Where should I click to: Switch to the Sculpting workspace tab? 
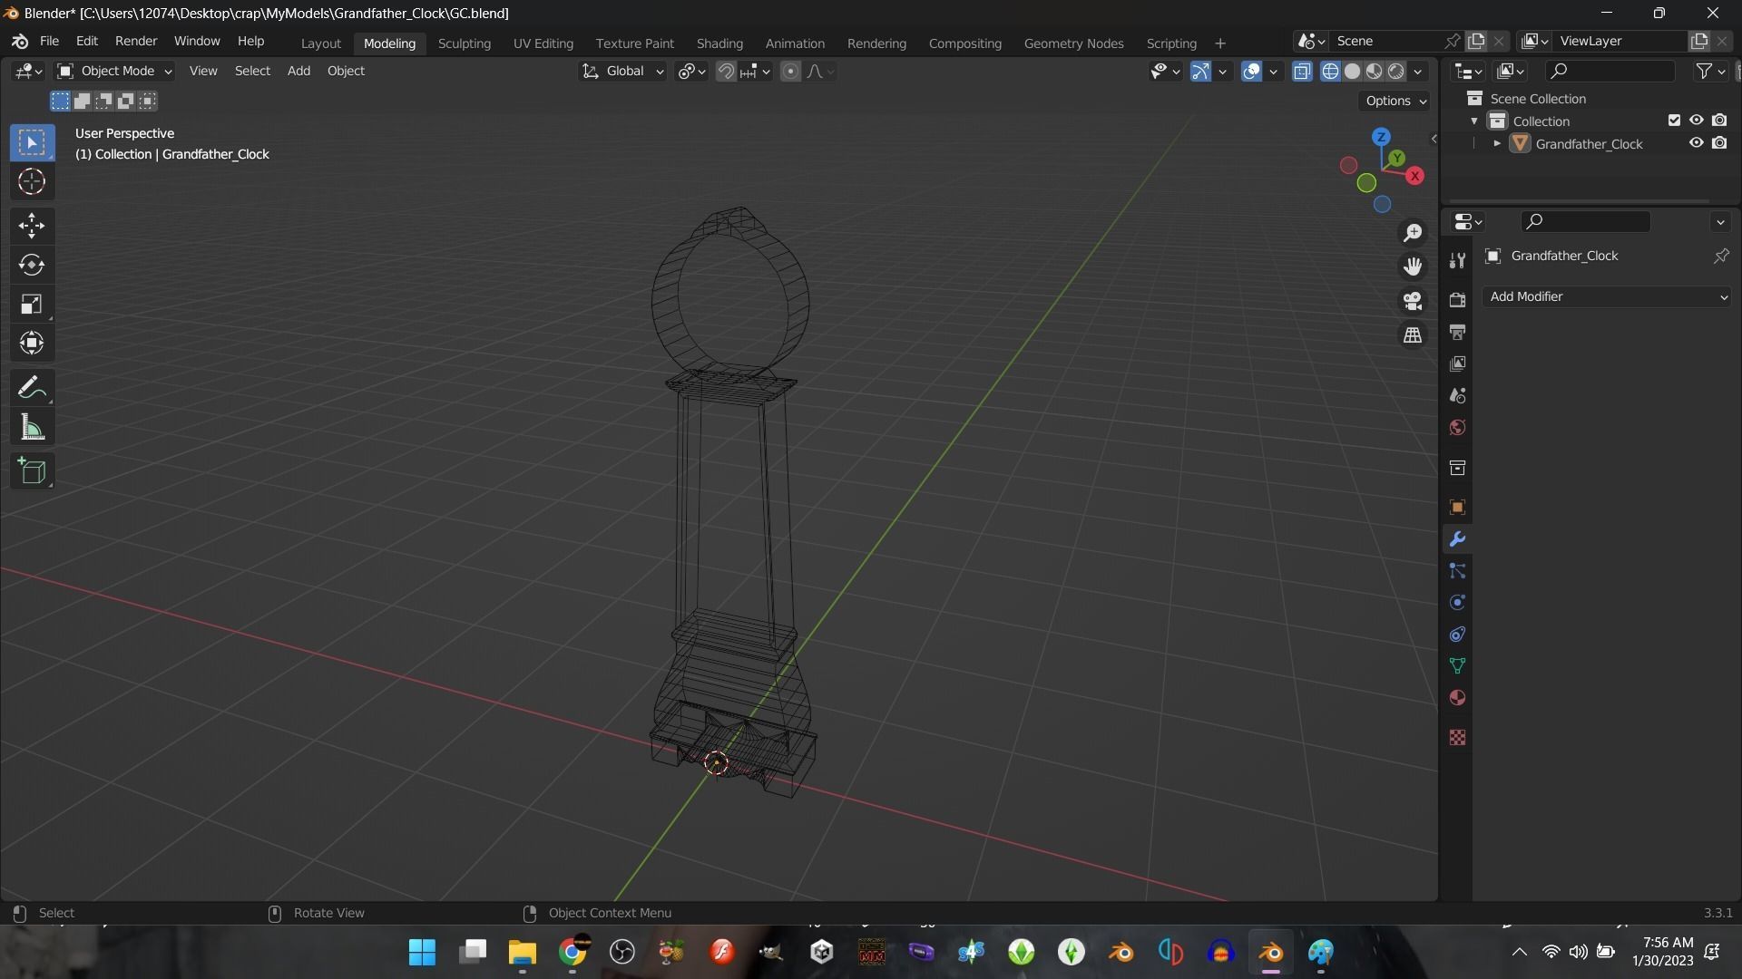(464, 43)
